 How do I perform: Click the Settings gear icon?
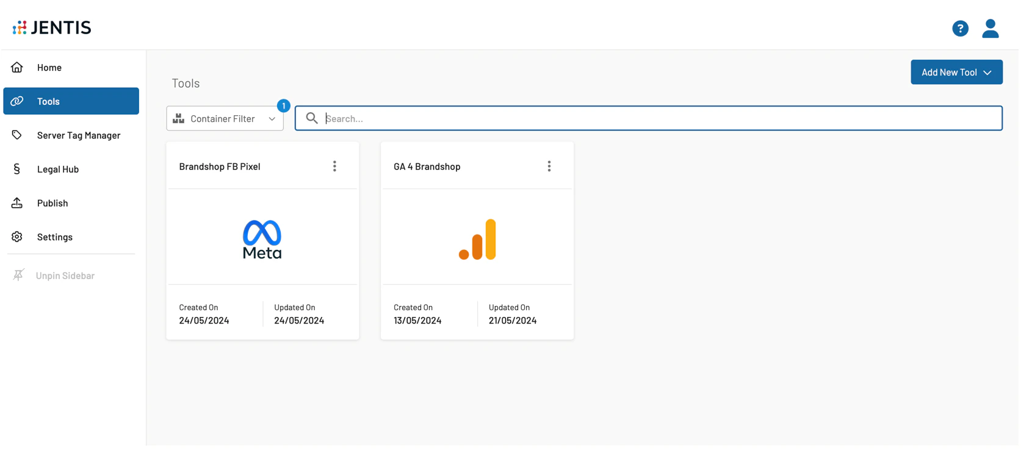click(17, 236)
